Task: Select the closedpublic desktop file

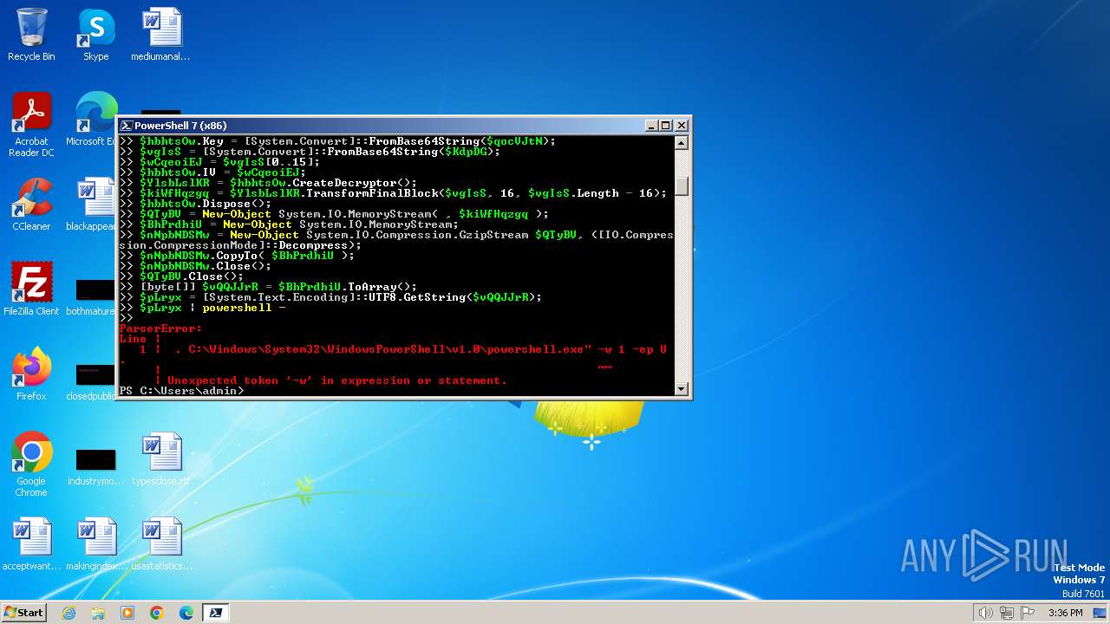Action: 92,380
